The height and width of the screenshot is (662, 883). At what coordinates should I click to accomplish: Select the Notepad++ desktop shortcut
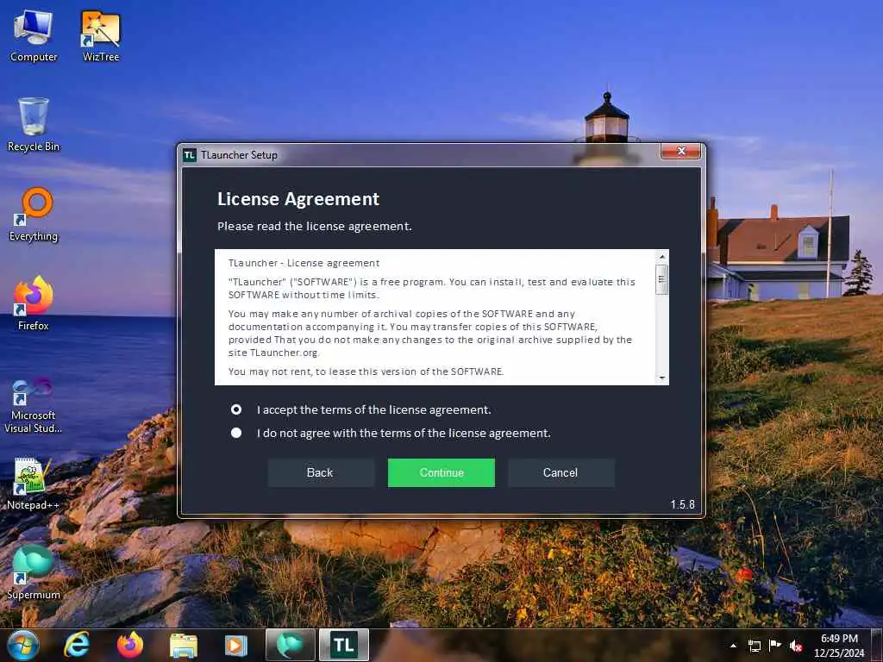coord(34,484)
